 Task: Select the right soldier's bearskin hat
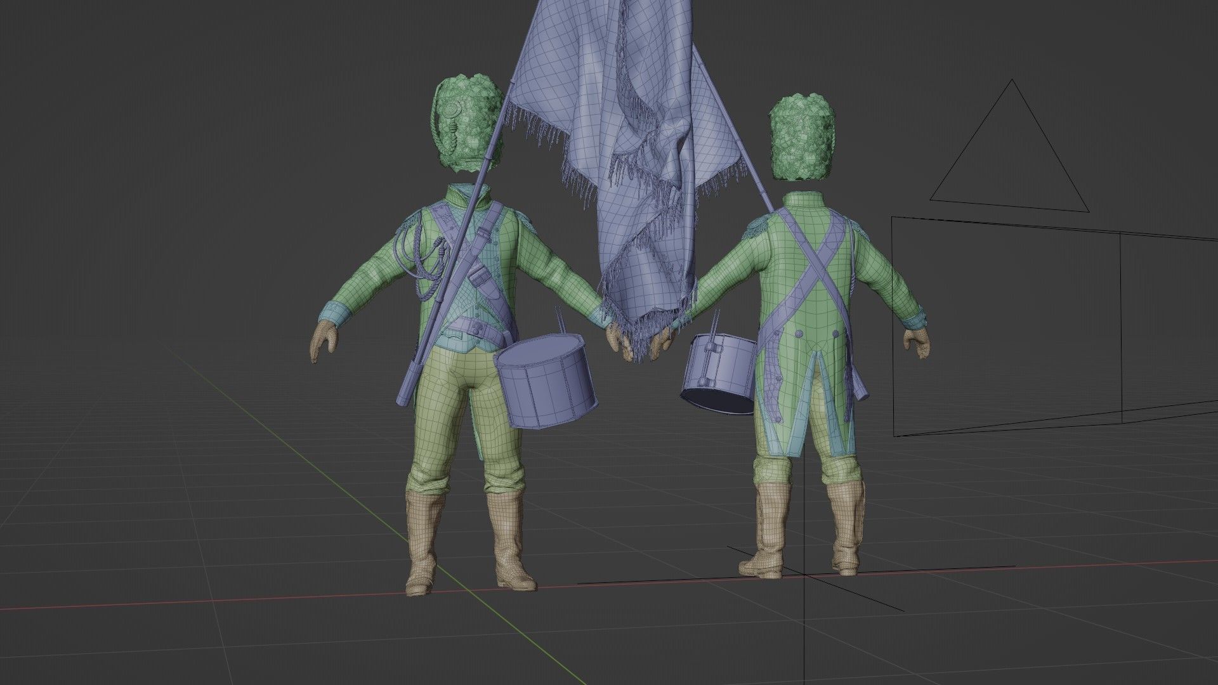coord(801,136)
